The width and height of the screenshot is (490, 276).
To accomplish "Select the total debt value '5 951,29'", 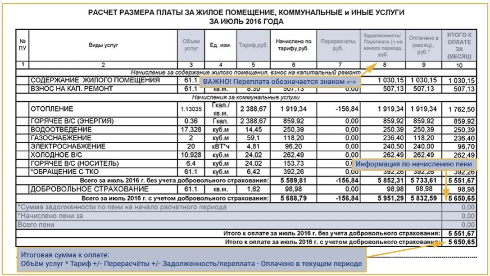I will point(390,199).
